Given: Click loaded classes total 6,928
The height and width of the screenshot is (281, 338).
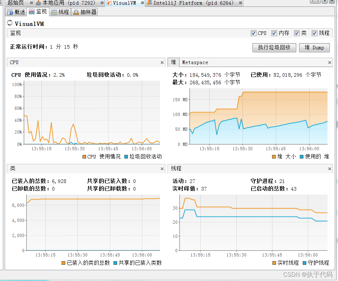Looking at the screenshot, I should [x=59, y=181].
